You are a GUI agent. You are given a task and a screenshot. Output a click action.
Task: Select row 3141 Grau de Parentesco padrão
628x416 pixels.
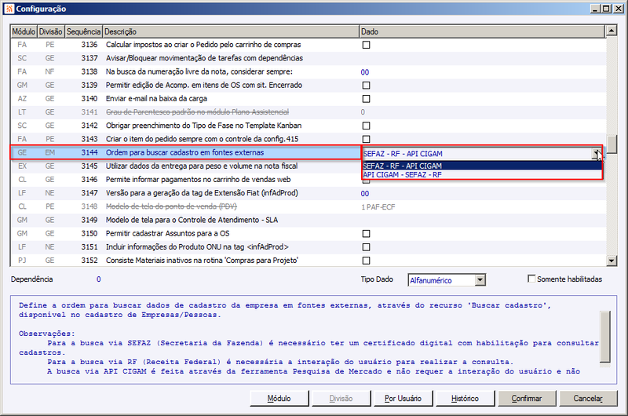point(308,112)
